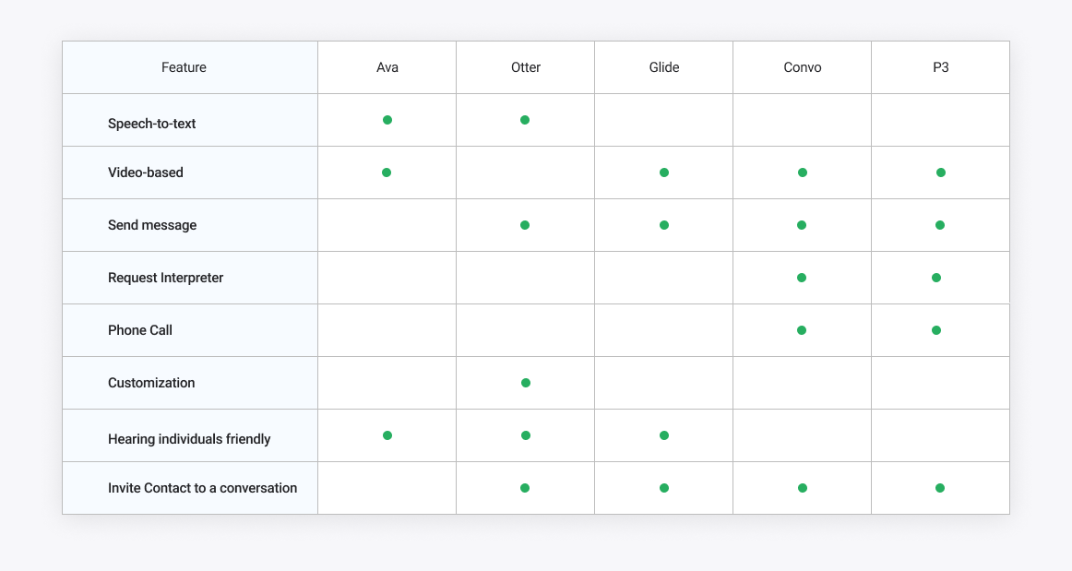Click the green dot for P3 Phone Call

[936, 330]
